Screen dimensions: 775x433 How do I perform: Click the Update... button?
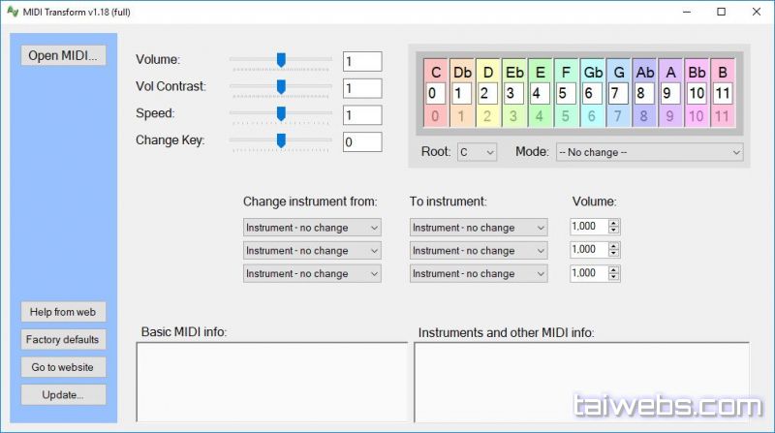tap(63, 394)
